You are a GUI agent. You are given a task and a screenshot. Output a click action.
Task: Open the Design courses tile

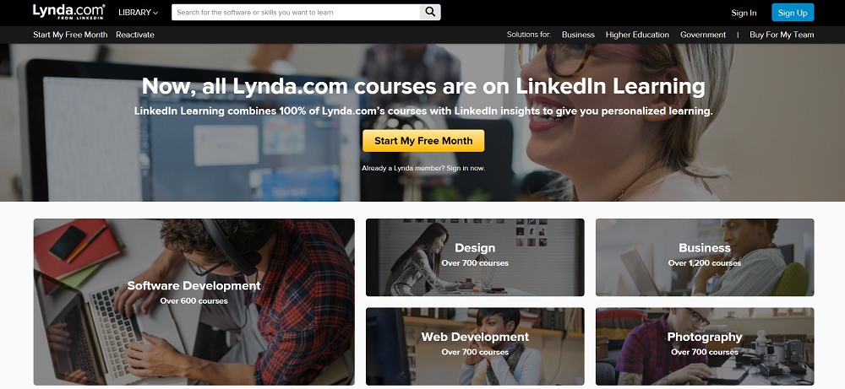coord(475,257)
